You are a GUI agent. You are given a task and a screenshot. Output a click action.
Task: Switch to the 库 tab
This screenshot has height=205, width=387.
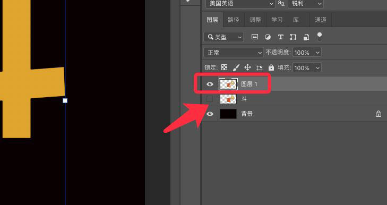tap(296, 20)
